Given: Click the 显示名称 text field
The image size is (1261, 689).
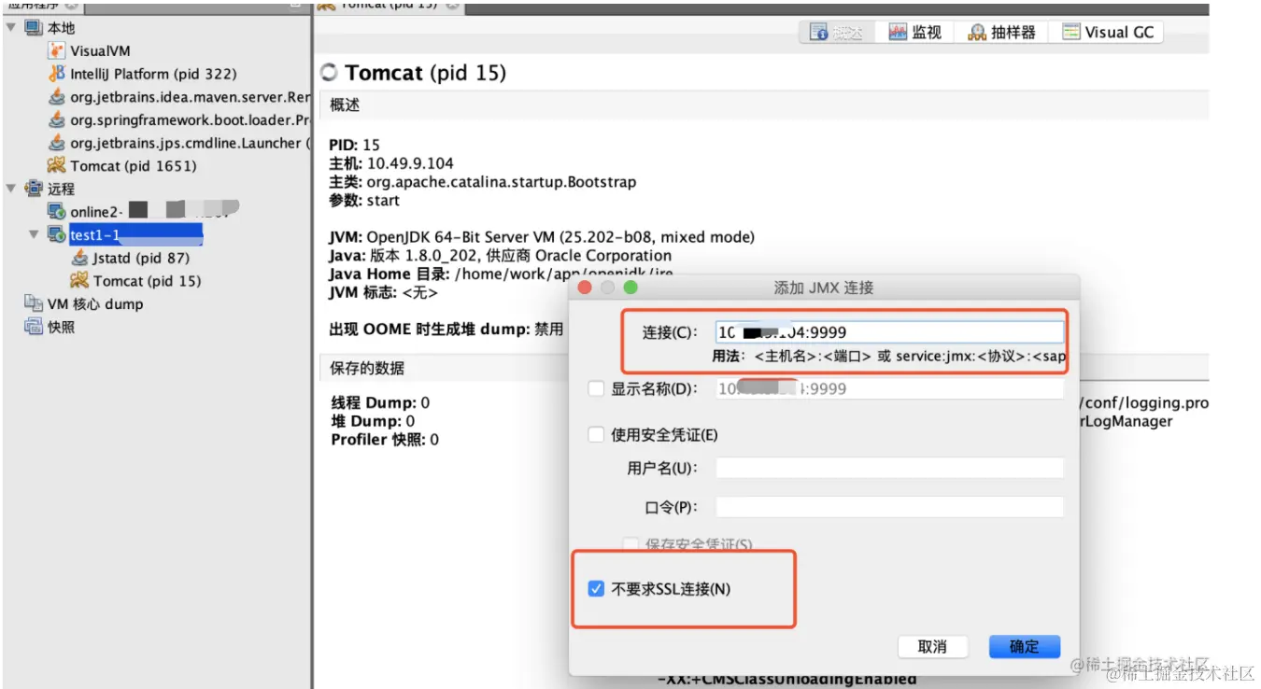Looking at the screenshot, I should click(x=889, y=388).
